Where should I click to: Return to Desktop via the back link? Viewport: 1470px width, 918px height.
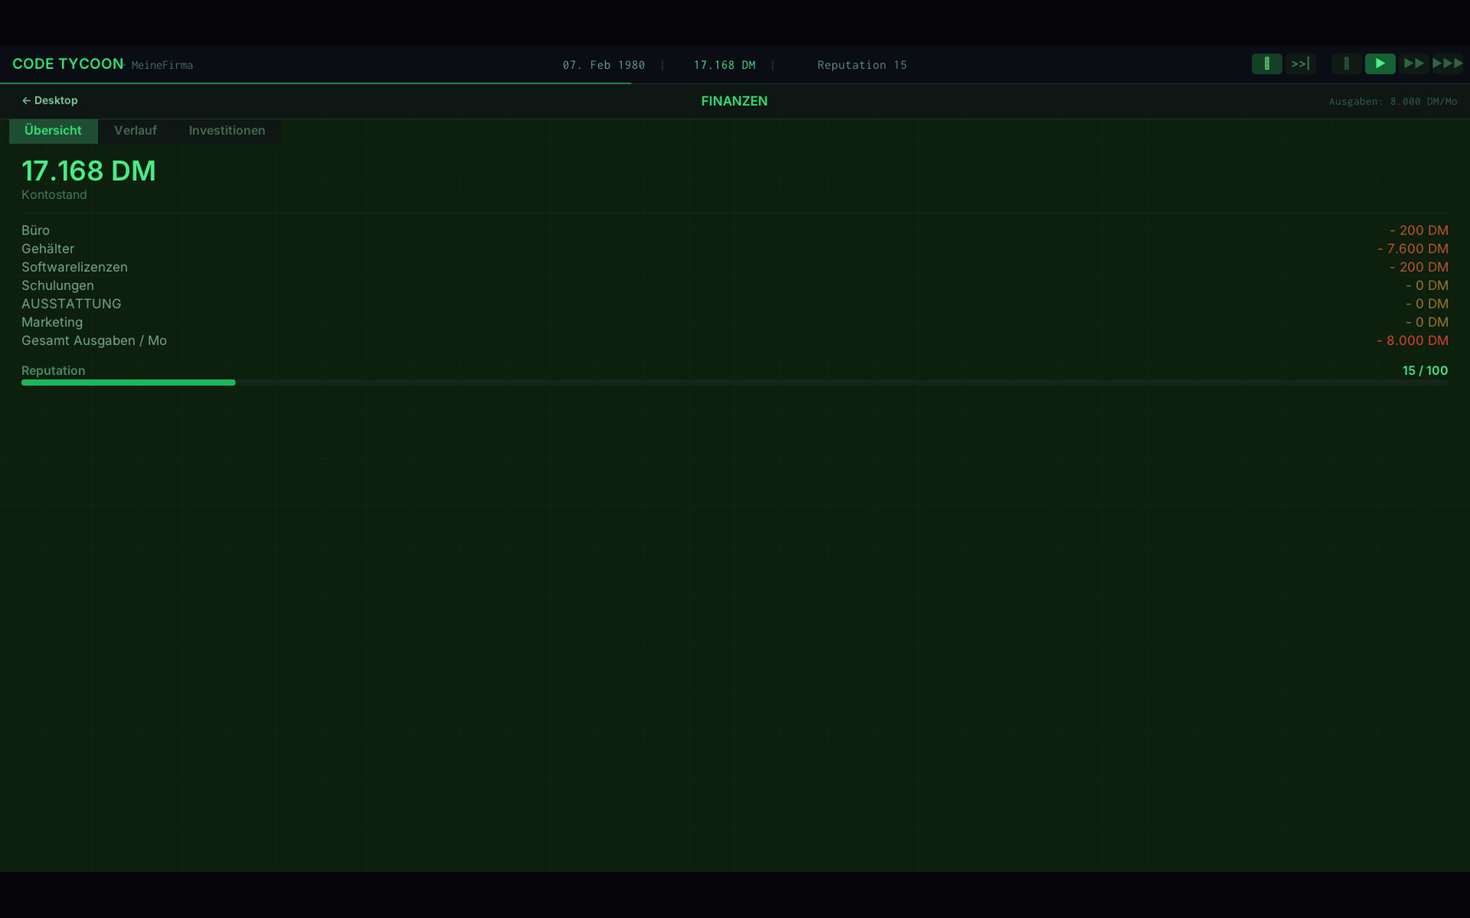point(49,100)
